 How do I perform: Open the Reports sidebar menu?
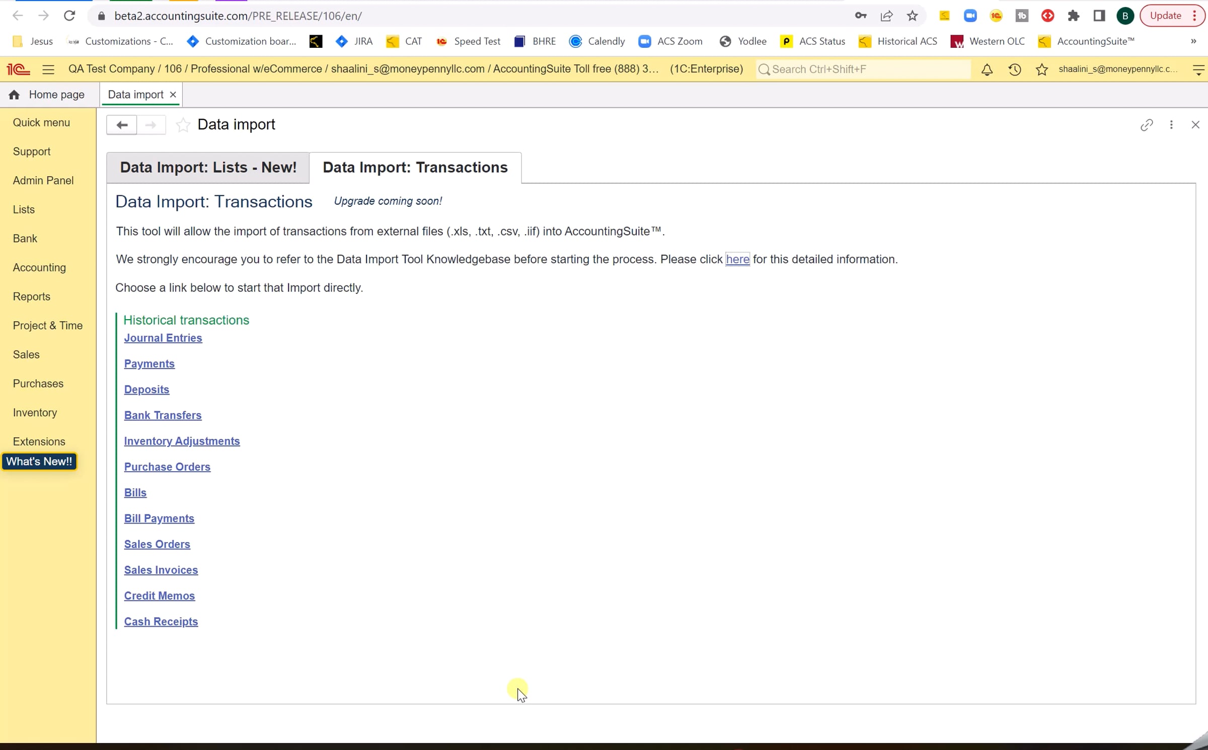coord(32,296)
